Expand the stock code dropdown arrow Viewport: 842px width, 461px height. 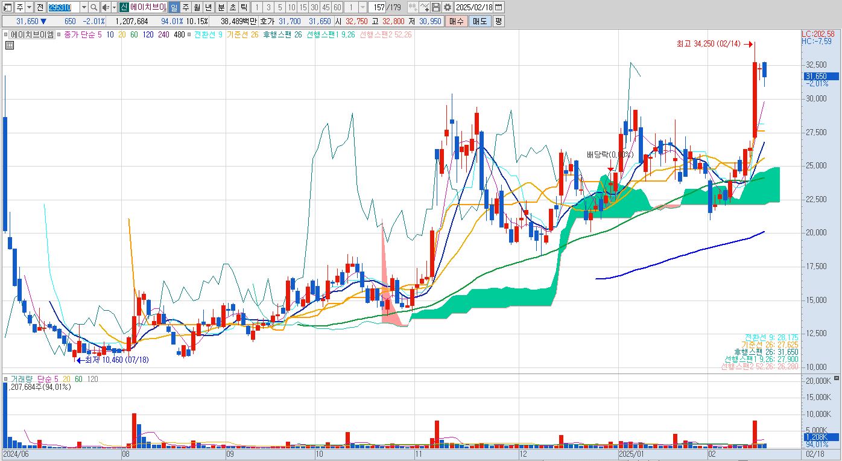84,7
